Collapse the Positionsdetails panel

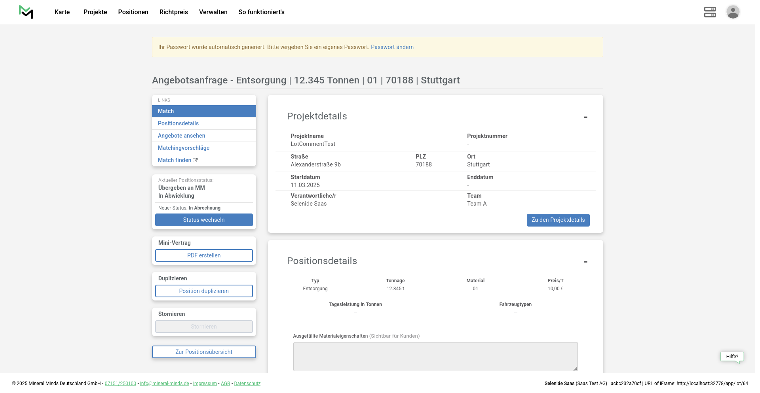[585, 262]
